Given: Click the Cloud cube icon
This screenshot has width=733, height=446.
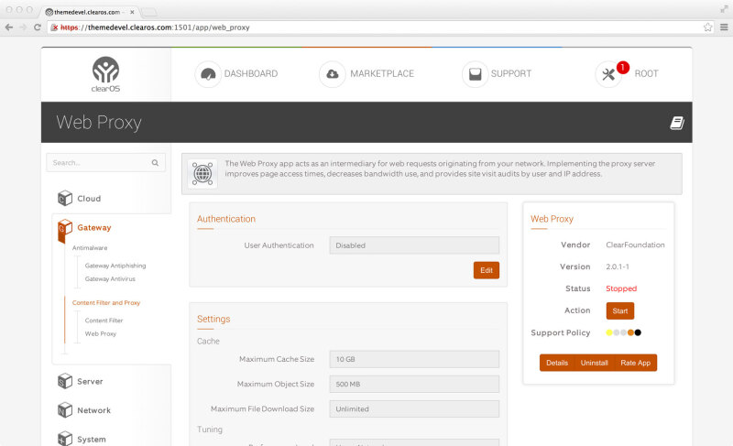Looking at the screenshot, I should 65,198.
